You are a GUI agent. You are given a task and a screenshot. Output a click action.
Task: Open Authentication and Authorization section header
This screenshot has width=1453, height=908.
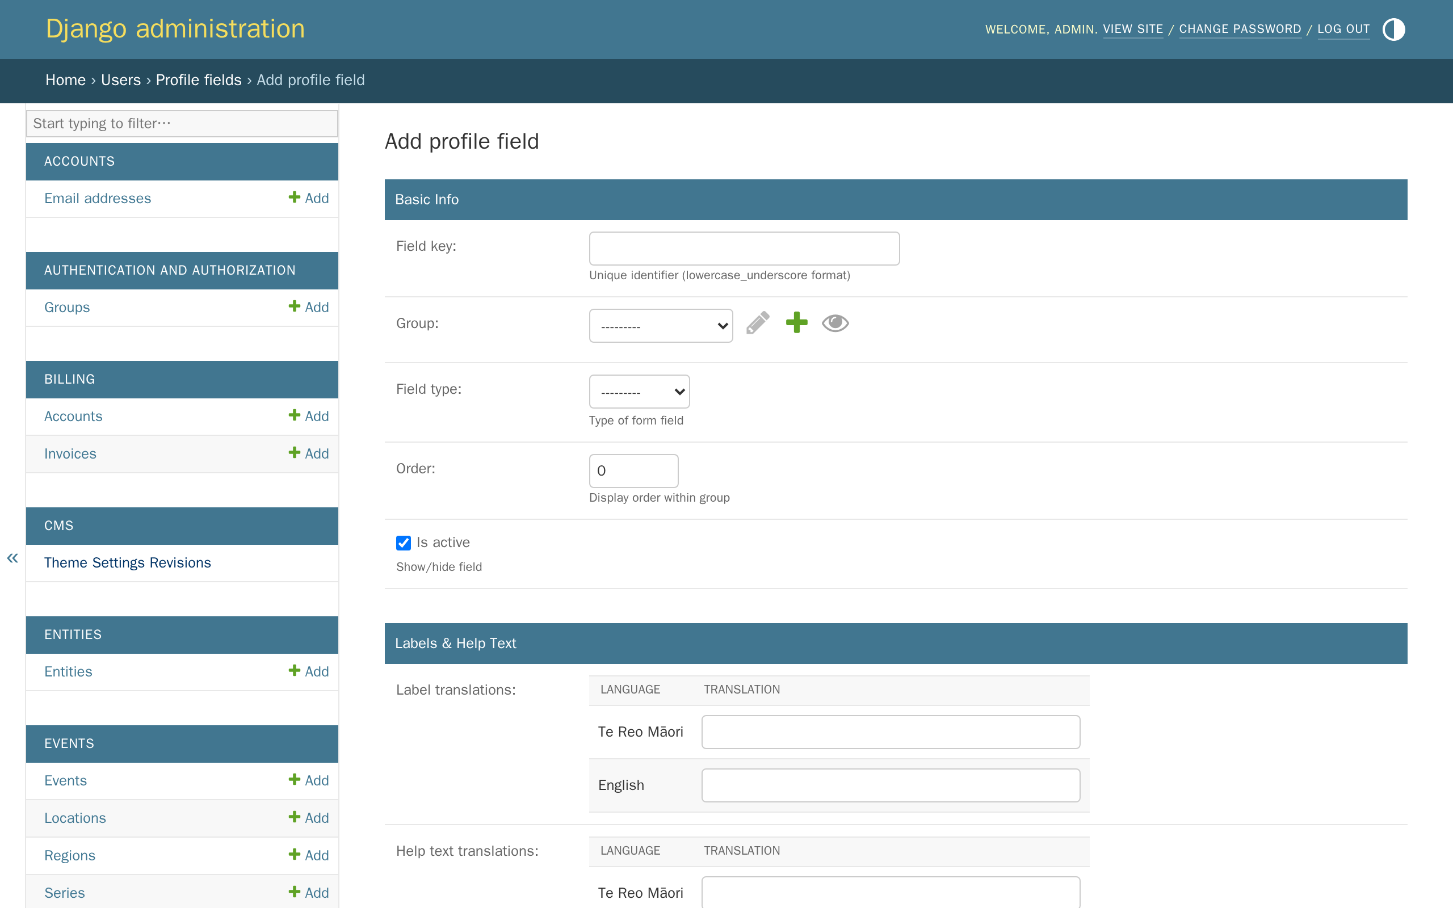point(170,270)
